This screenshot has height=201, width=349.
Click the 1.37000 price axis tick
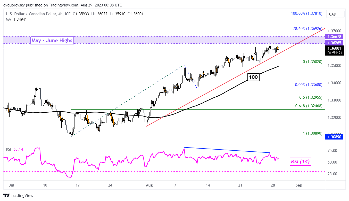tap(335, 31)
